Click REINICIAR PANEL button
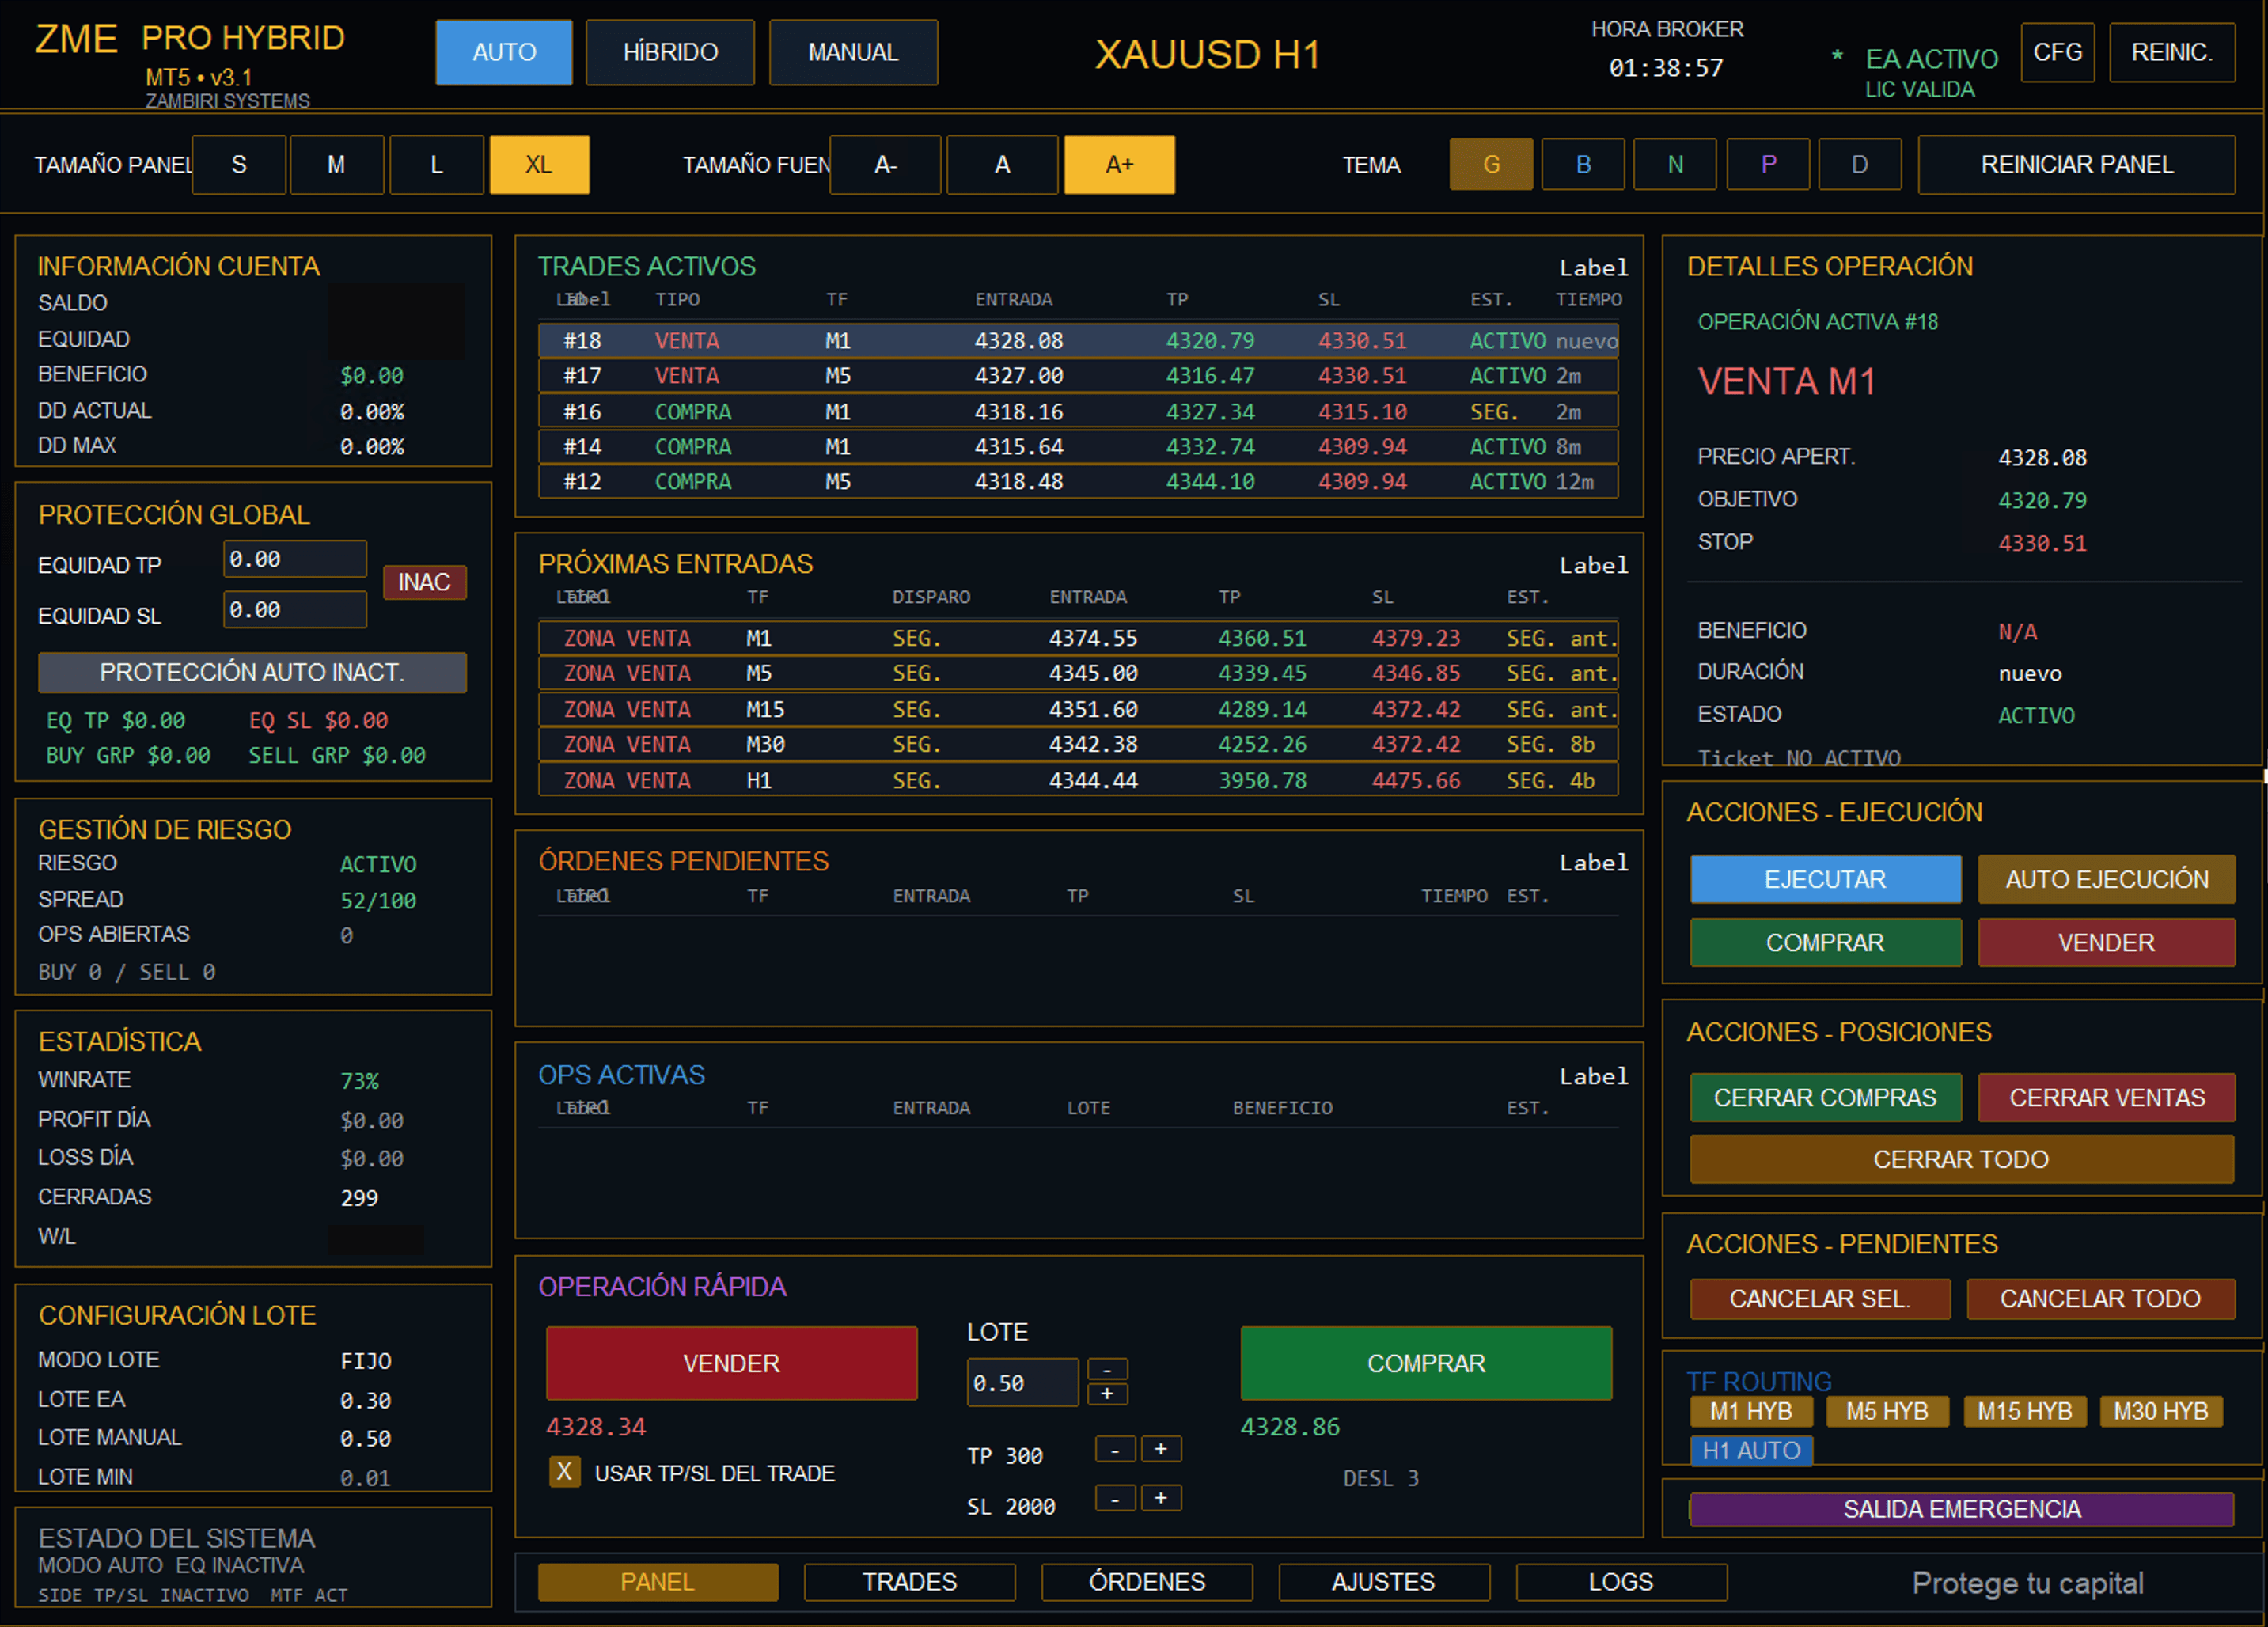The width and height of the screenshot is (2268, 1627). pyautogui.click(x=2077, y=164)
